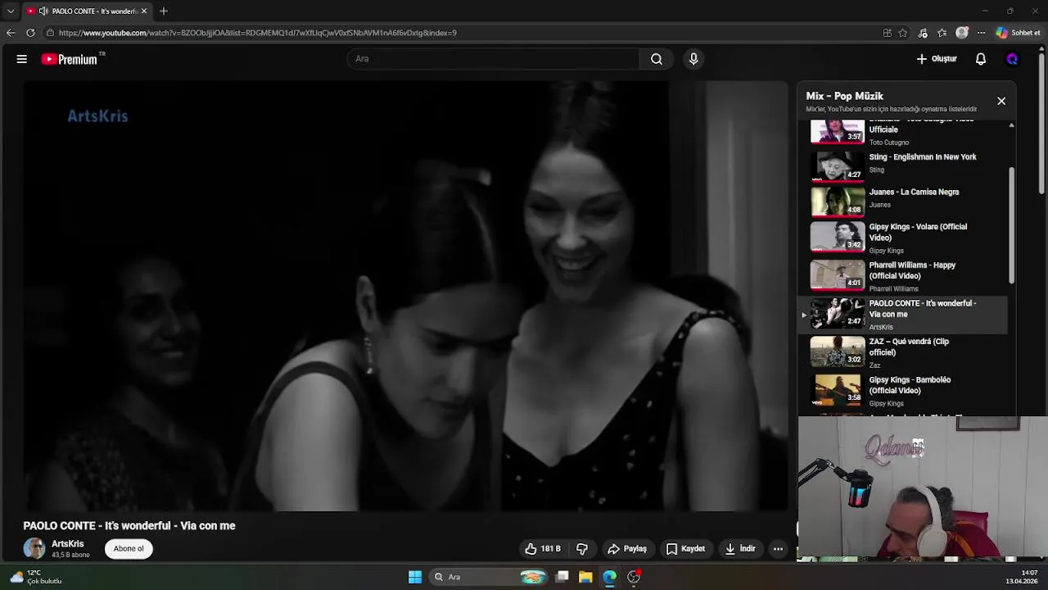The height and width of the screenshot is (590, 1048).
Task: Click the video player to pause
Action: tap(406, 297)
